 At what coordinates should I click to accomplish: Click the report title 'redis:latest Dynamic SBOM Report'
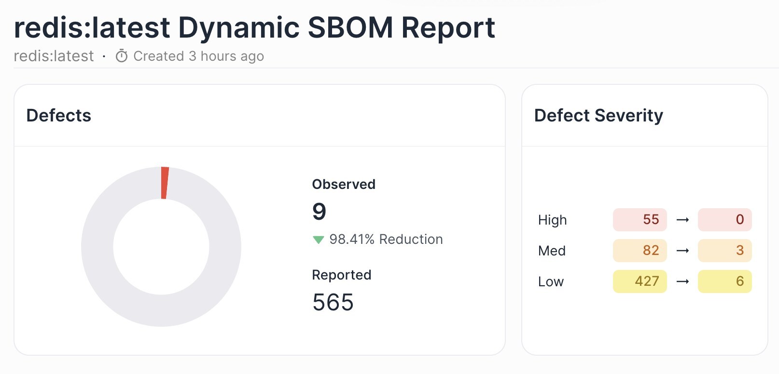coord(254,27)
